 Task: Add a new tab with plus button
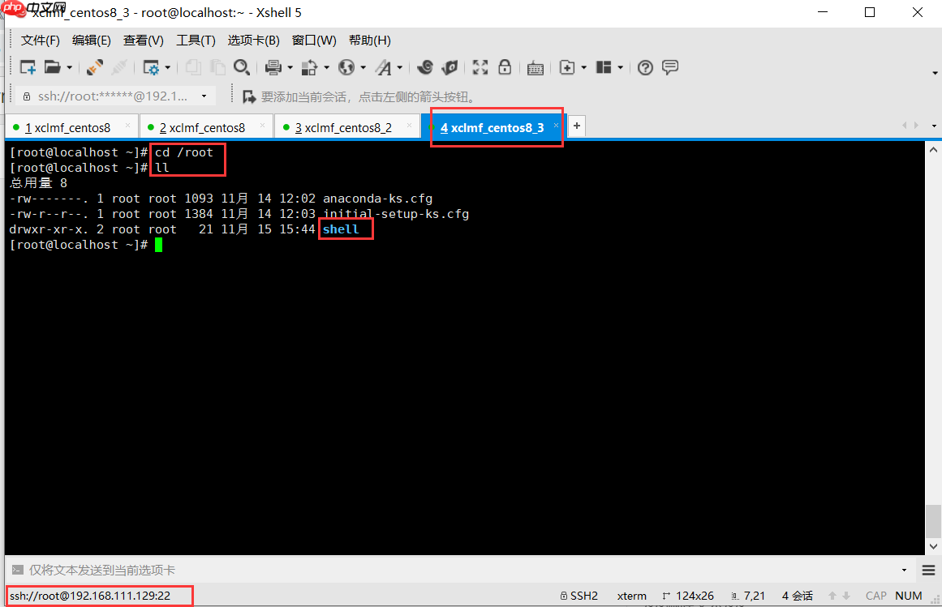tap(577, 126)
